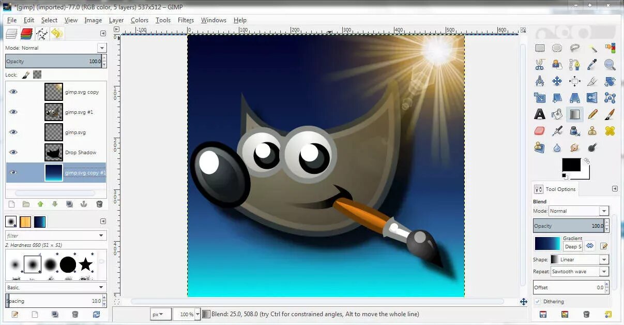Open the px unit dropdown

(161, 314)
